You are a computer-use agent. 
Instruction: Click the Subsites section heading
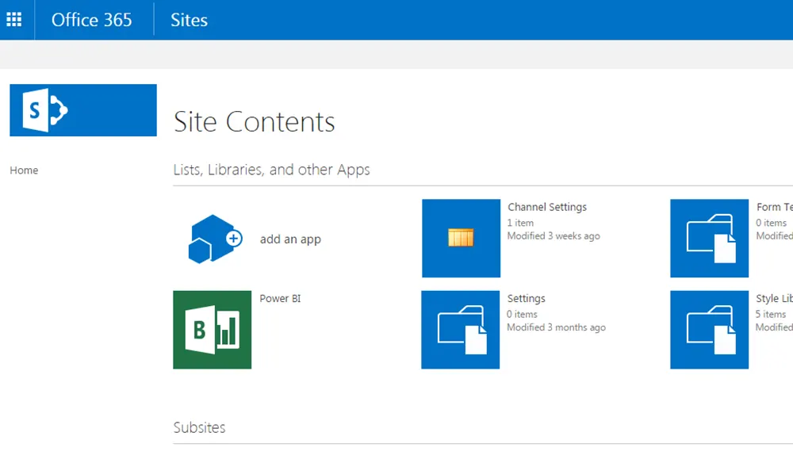(x=199, y=427)
